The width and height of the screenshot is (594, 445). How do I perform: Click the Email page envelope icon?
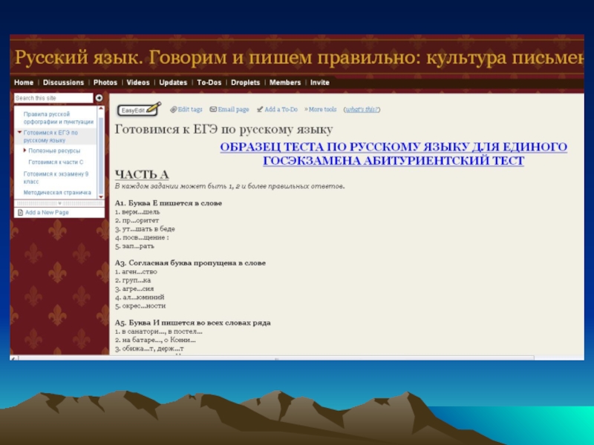coord(213,109)
